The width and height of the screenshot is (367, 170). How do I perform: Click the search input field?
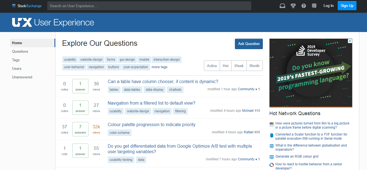pyautogui.click(x=149, y=6)
